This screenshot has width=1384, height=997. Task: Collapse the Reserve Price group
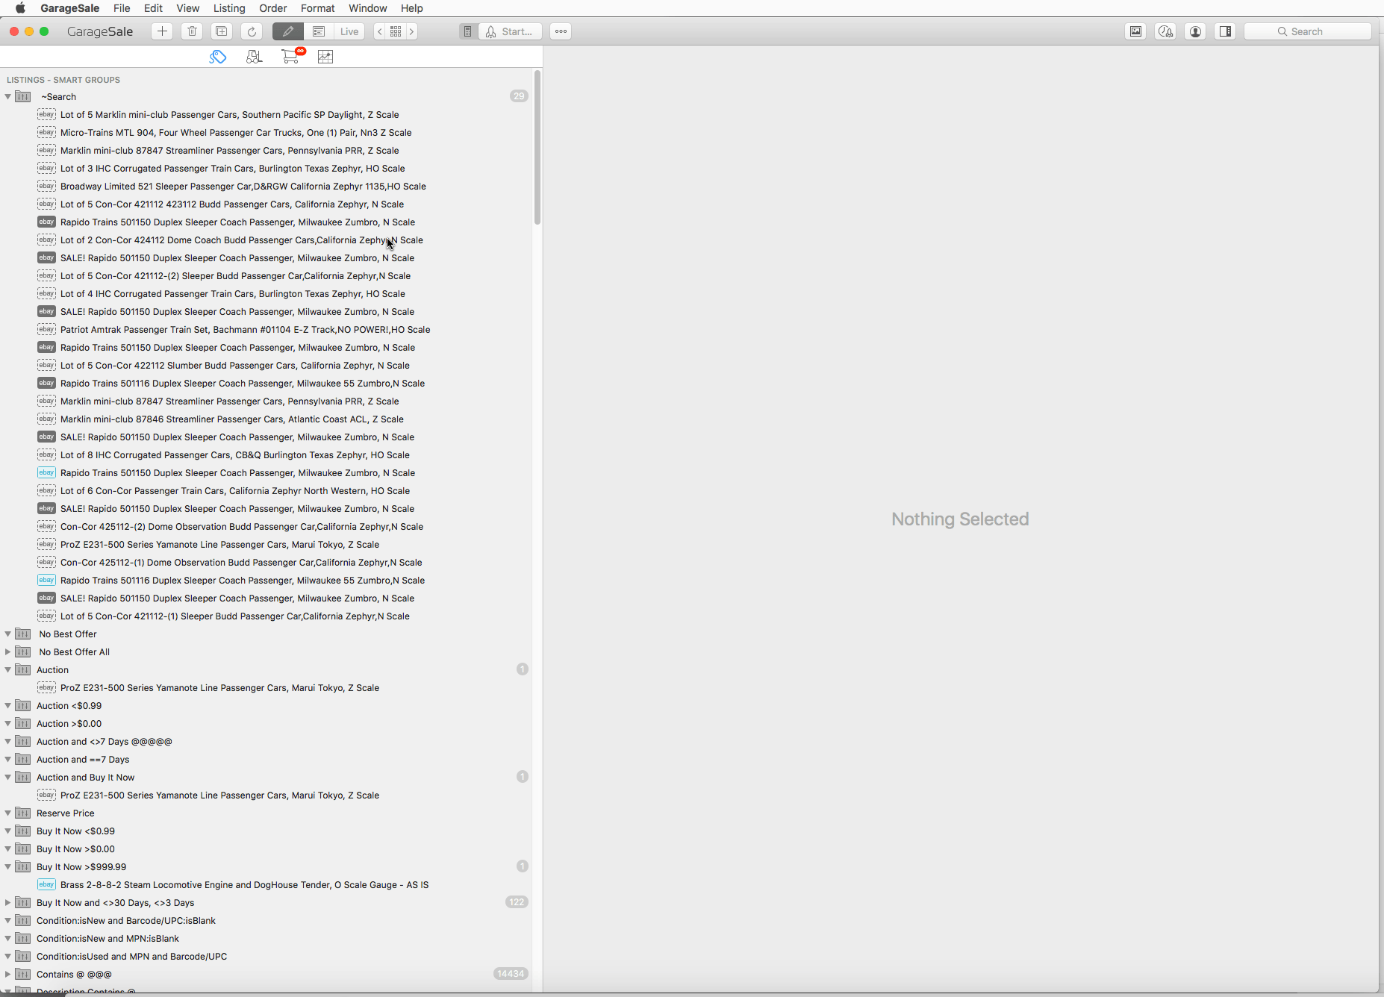(x=8, y=813)
